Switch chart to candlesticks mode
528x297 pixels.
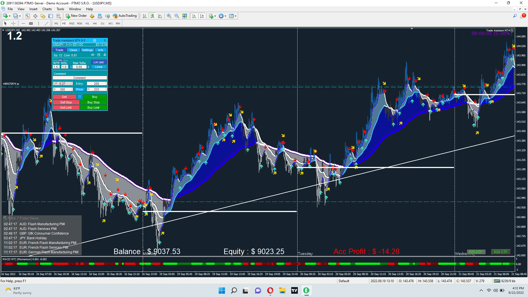(x=152, y=16)
